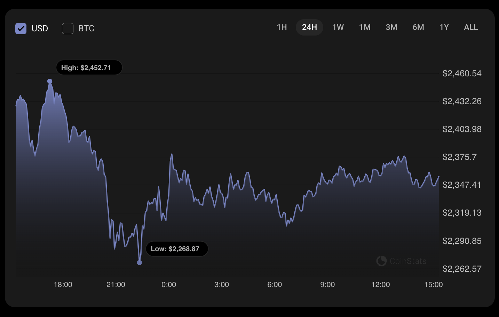The height and width of the screenshot is (317, 499).
Task: Select the 1H time range tab
Action: coord(282,27)
